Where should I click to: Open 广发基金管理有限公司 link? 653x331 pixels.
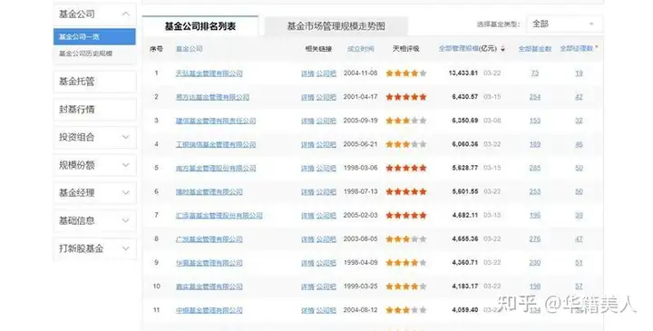[210, 239]
